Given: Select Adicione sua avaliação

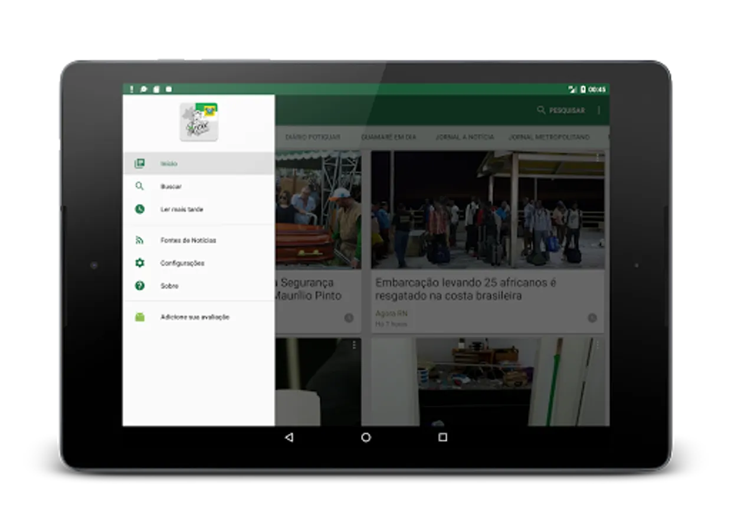Looking at the screenshot, I should [198, 317].
